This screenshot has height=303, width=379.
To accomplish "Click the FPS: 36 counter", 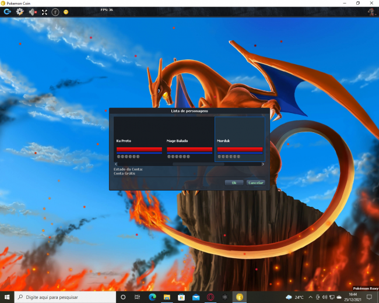I will [107, 10].
